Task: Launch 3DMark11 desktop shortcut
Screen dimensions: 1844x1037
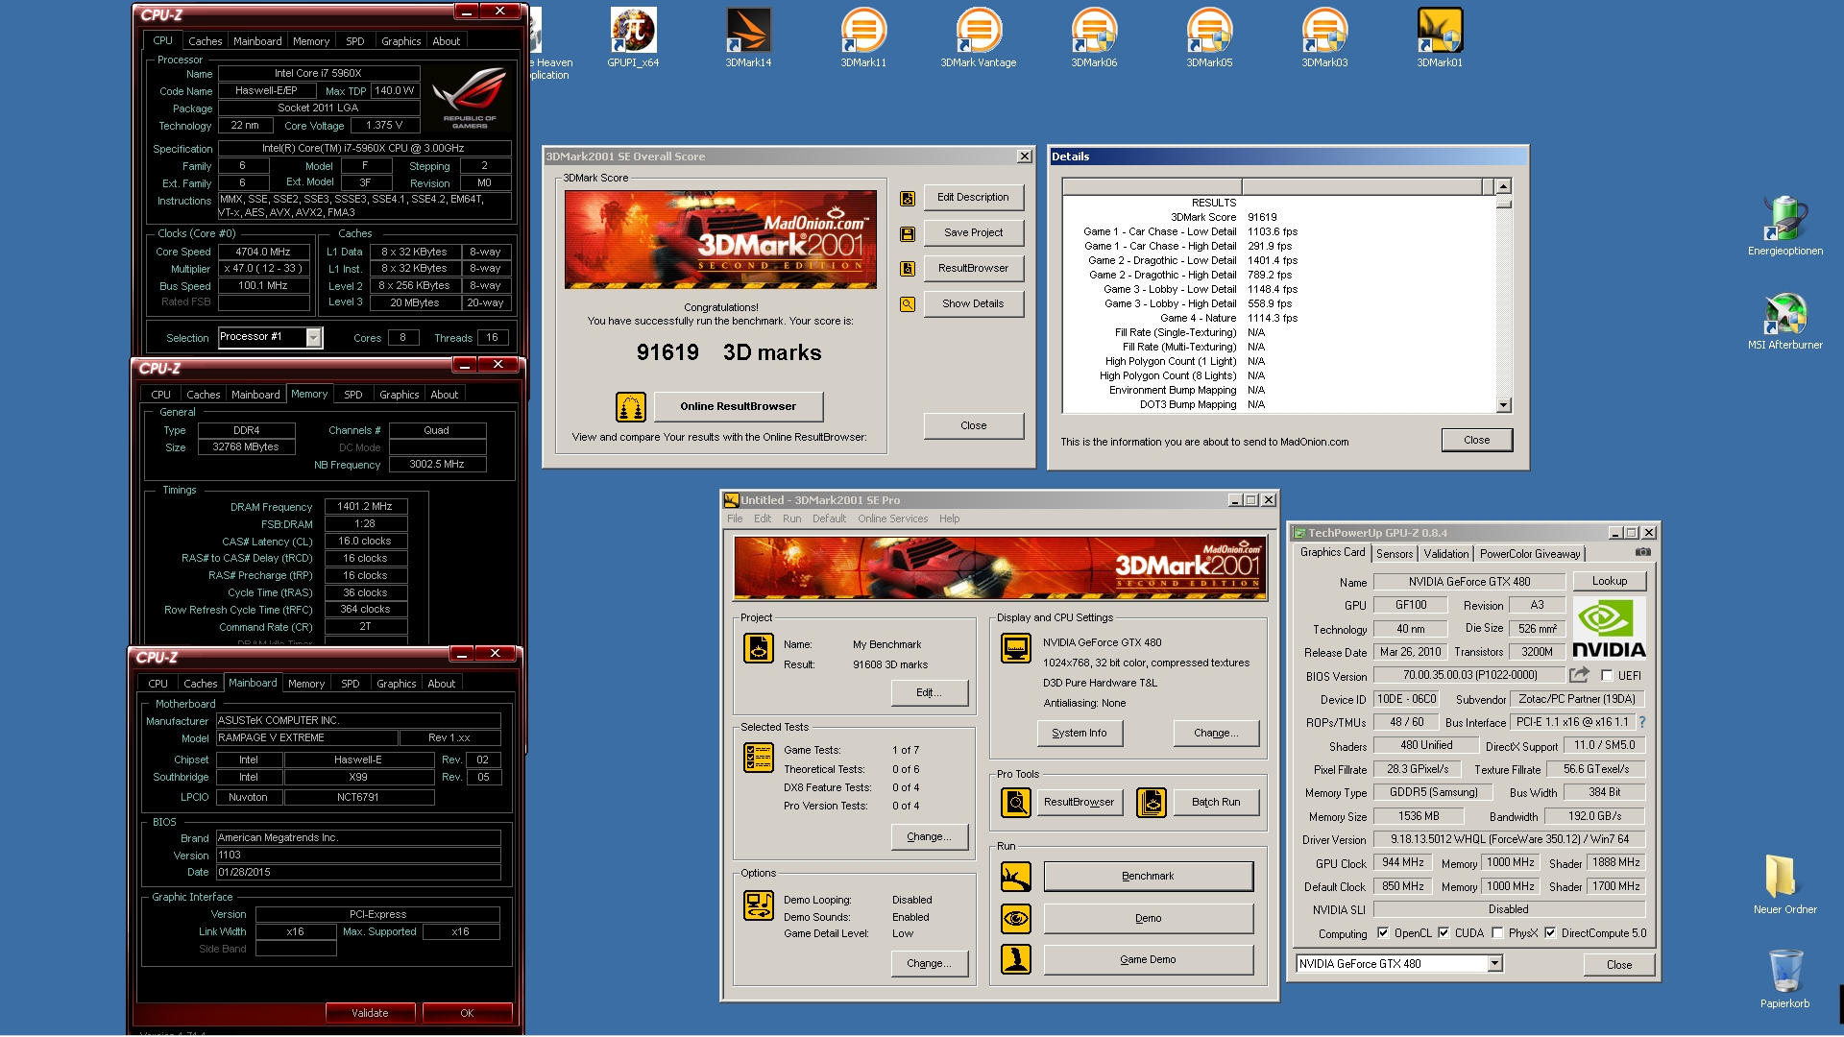Action: click(863, 38)
